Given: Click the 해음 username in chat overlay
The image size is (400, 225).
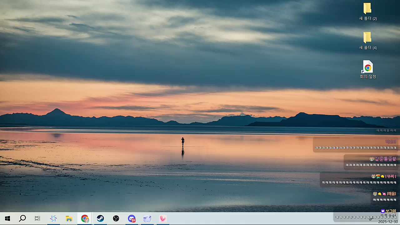Looking at the screenshot, I should point(392,194).
